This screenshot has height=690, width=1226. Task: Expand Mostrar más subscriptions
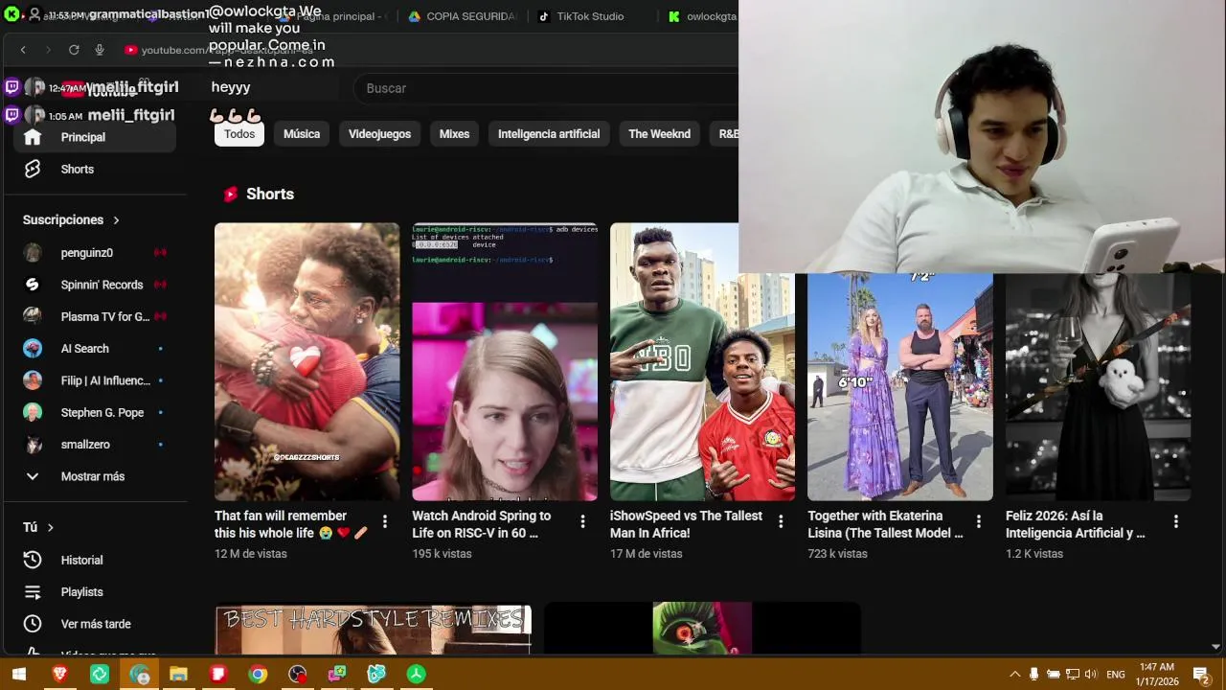tap(94, 476)
